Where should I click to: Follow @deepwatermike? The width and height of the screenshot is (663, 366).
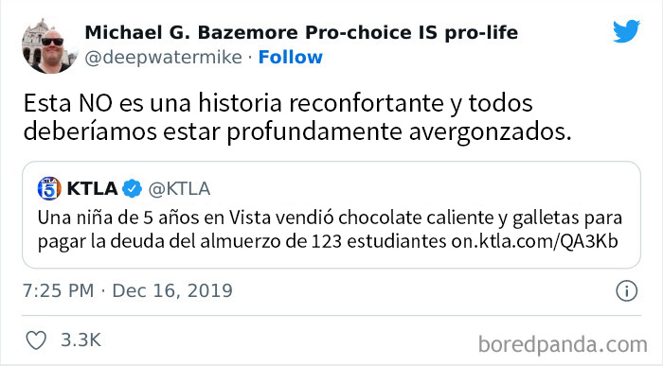[x=291, y=58]
